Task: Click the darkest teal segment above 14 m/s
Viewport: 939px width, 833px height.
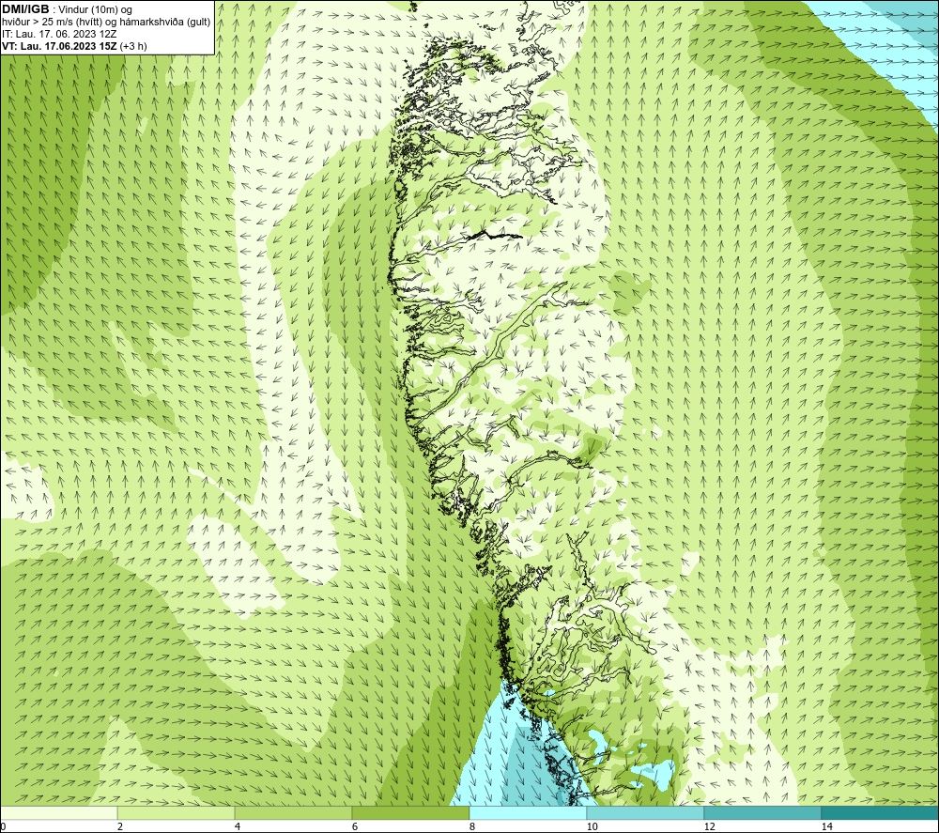Action: tap(881, 813)
